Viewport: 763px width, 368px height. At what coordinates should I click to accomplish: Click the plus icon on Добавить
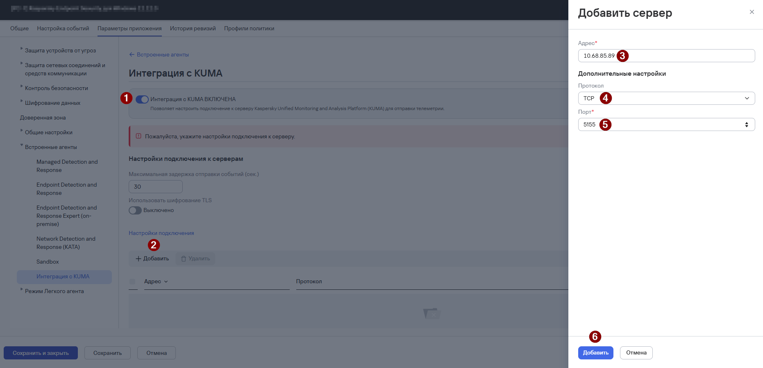click(x=139, y=259)
